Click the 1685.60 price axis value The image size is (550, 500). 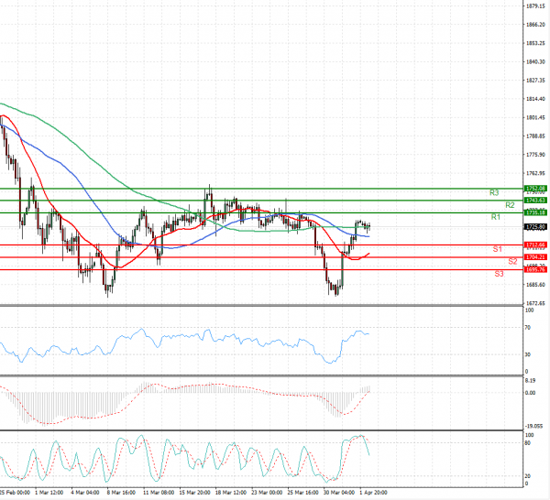pyautogui.click(x=535, y=285)
